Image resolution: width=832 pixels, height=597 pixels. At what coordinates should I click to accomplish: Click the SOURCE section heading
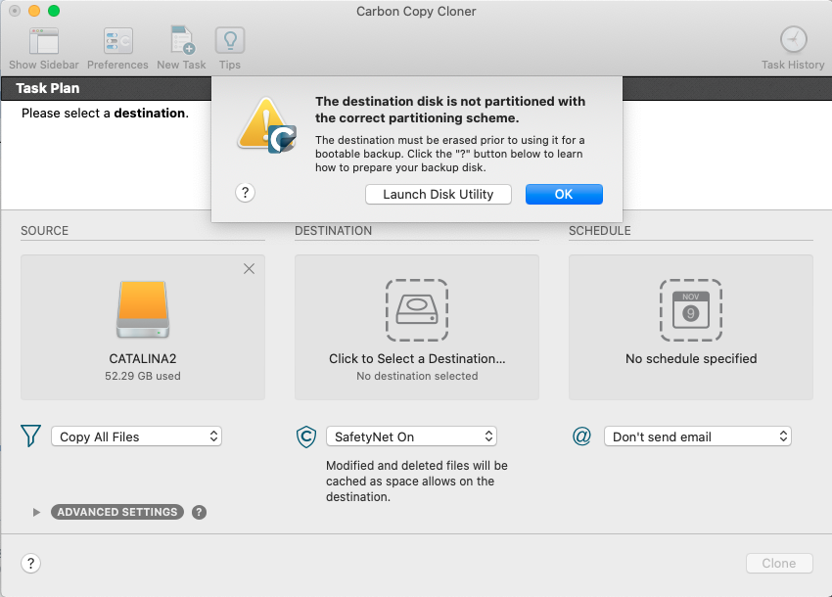[x=45, y=231]
